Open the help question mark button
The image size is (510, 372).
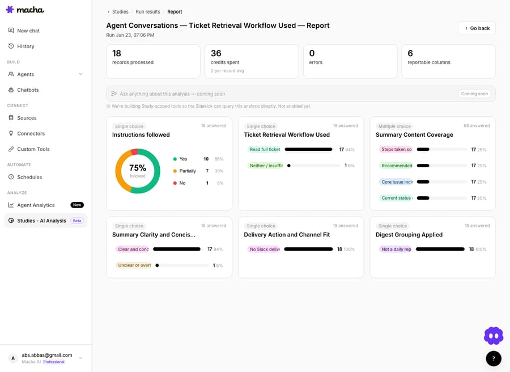point(494,358)
